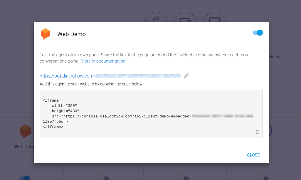Click the dimmed Web Demo cube icon behind the dialog
The width and height of the screenshot is (301, 180).
[x=25, y=131]
